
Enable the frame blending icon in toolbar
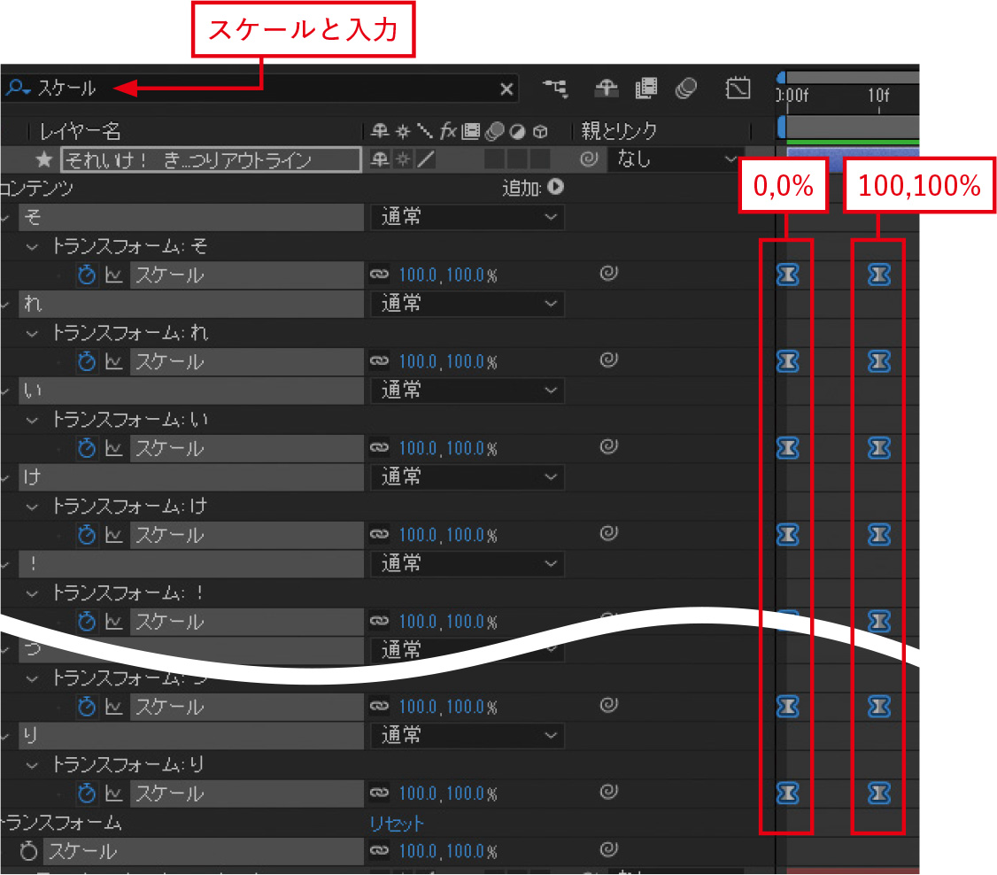pos(646,88)
